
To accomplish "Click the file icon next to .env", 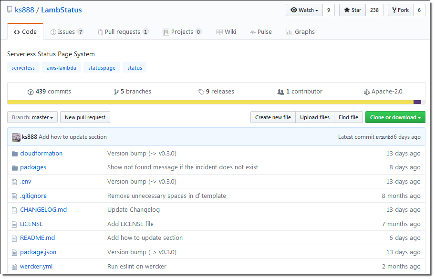I will tap(14, 182).
